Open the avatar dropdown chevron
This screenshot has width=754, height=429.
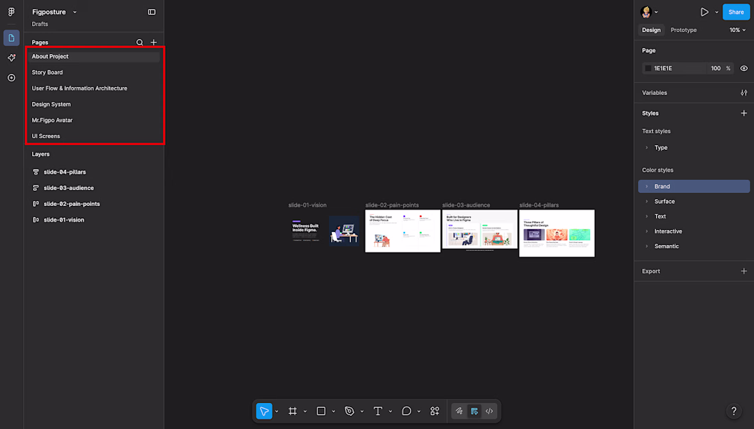(x=656, y=12)
